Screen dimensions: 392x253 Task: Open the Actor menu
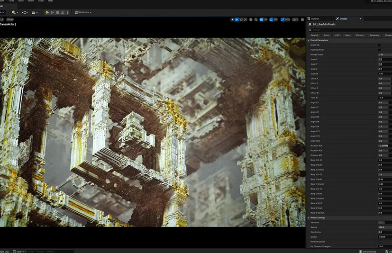[x=41, y=1]
